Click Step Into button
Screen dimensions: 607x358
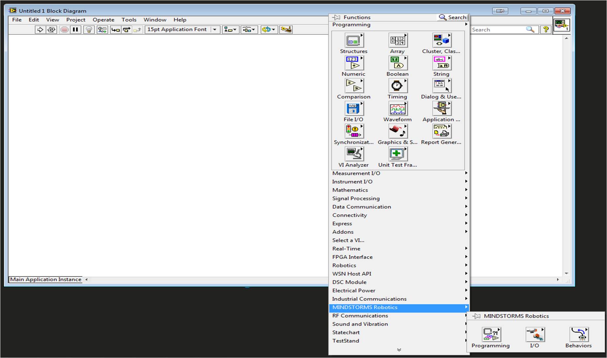click(115, 30)
